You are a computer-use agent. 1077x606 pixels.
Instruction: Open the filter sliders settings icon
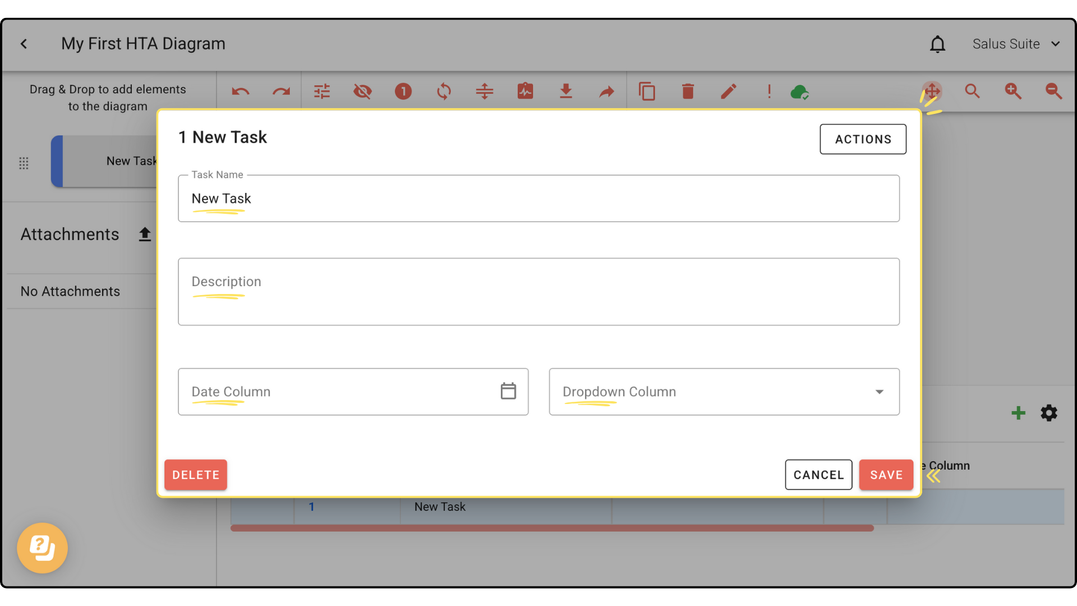click(x=322, y=91)
